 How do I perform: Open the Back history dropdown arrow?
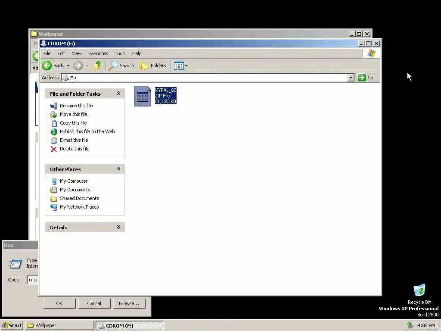pyautogui.click(x=68, y=66)
